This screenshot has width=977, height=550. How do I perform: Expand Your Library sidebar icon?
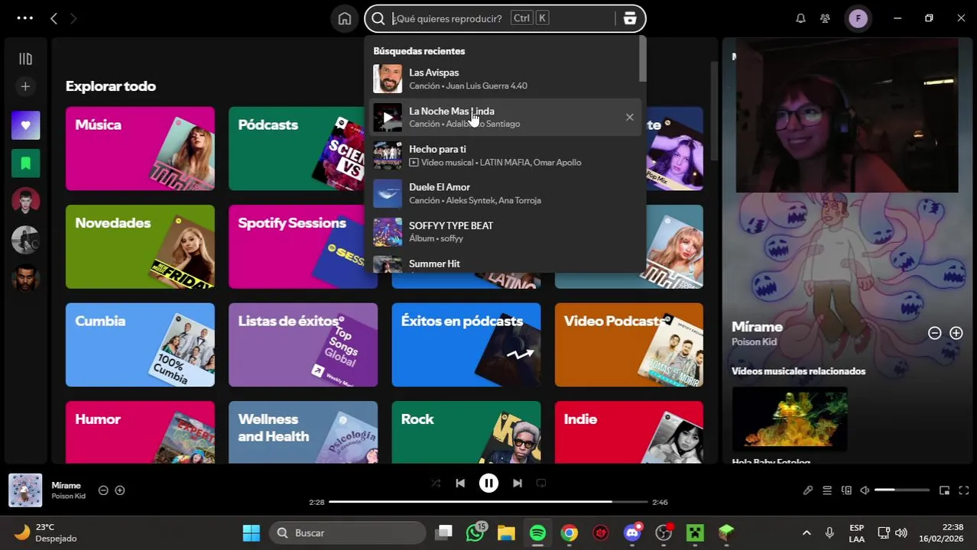click(25, 59)
